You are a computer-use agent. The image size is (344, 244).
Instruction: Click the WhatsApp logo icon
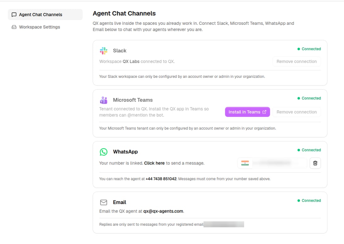(103, 152)
